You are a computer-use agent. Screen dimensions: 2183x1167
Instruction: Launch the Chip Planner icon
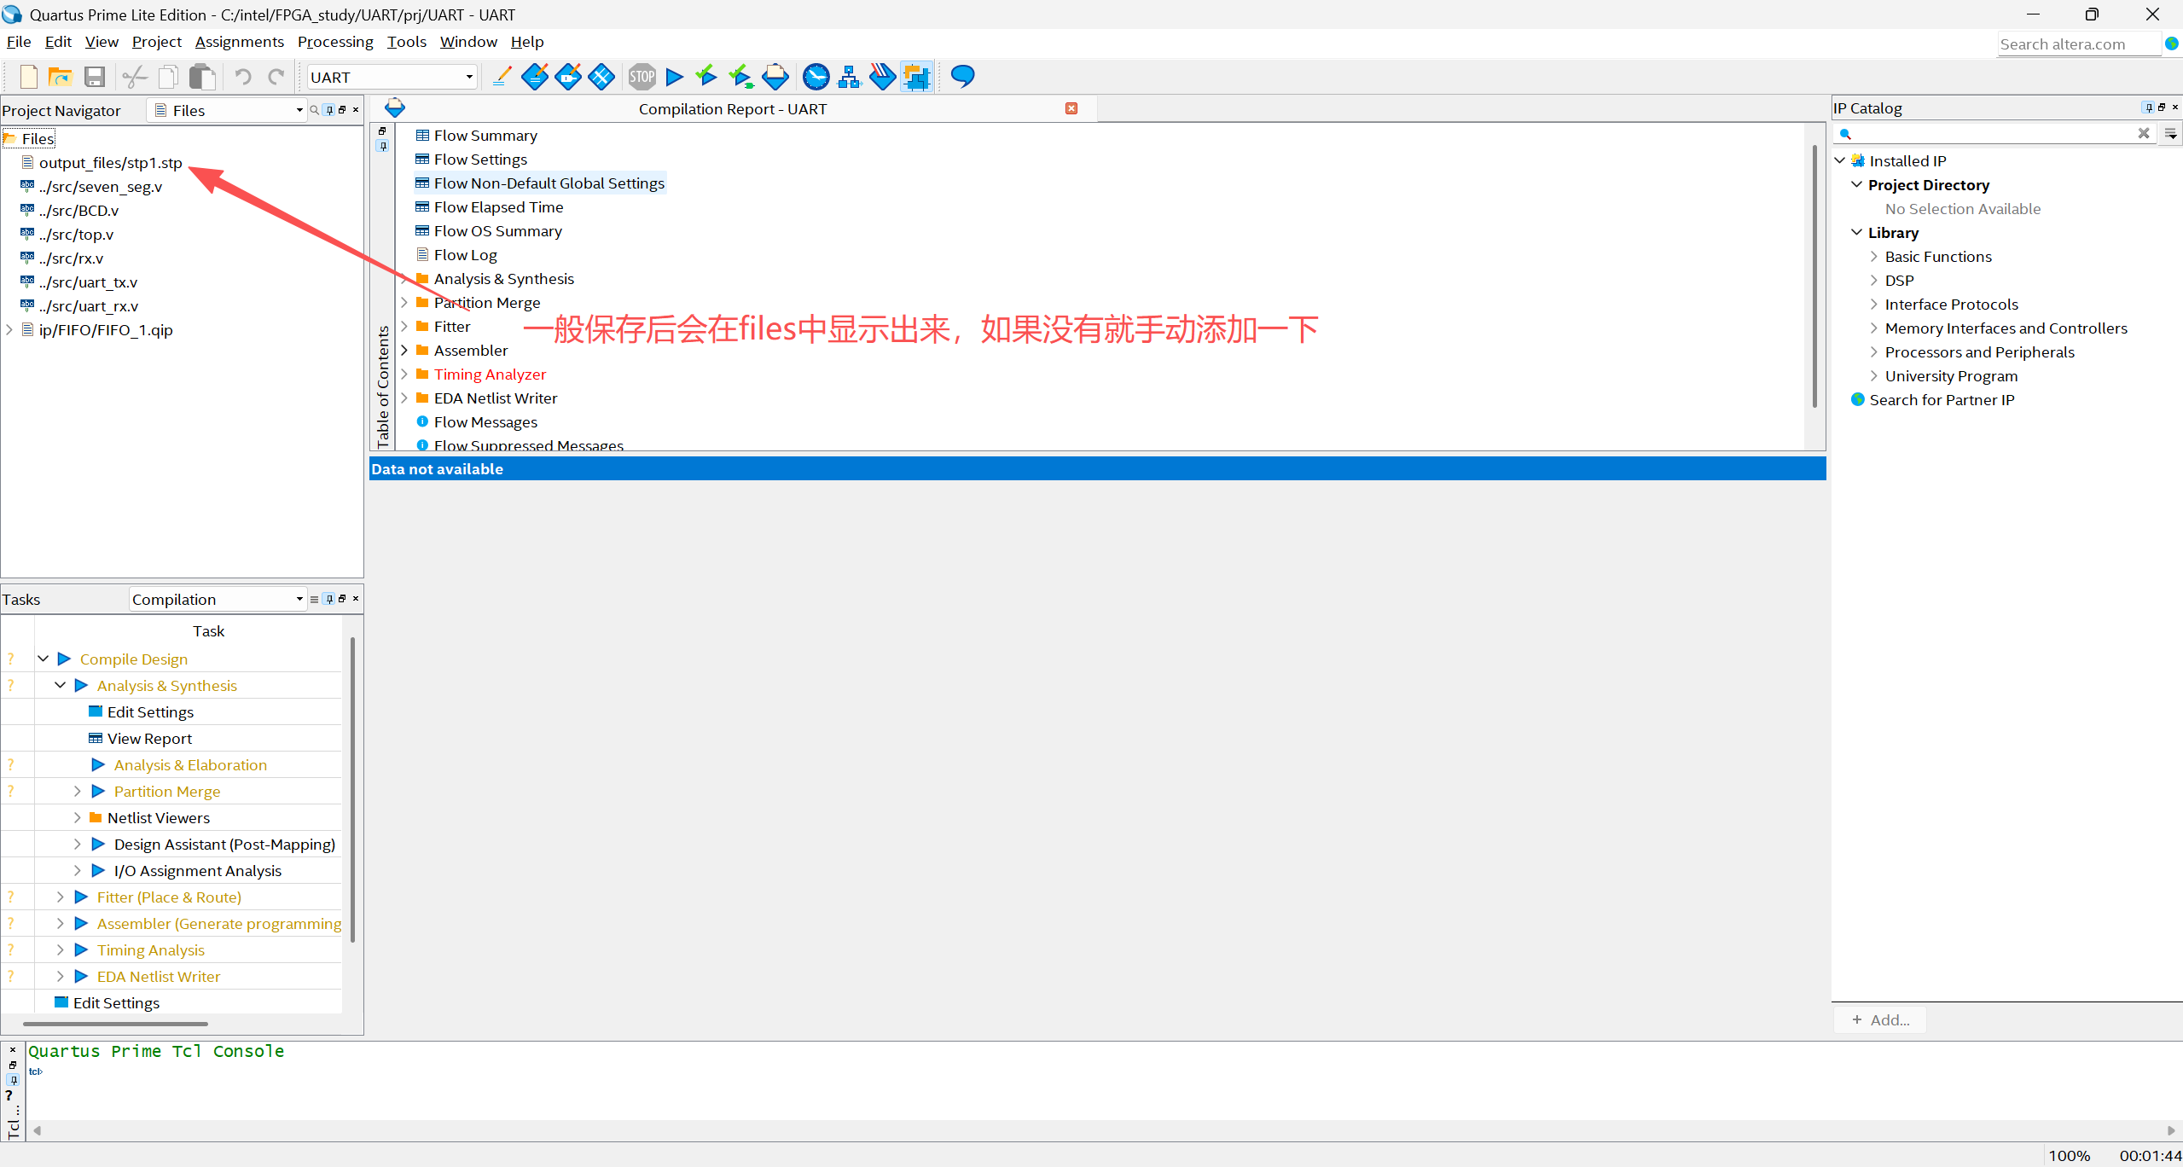(x=601, y=77)
